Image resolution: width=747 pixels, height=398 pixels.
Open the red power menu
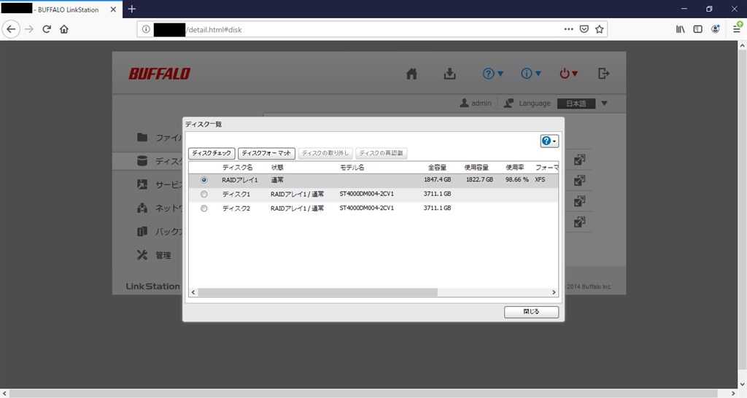(569, 74)
